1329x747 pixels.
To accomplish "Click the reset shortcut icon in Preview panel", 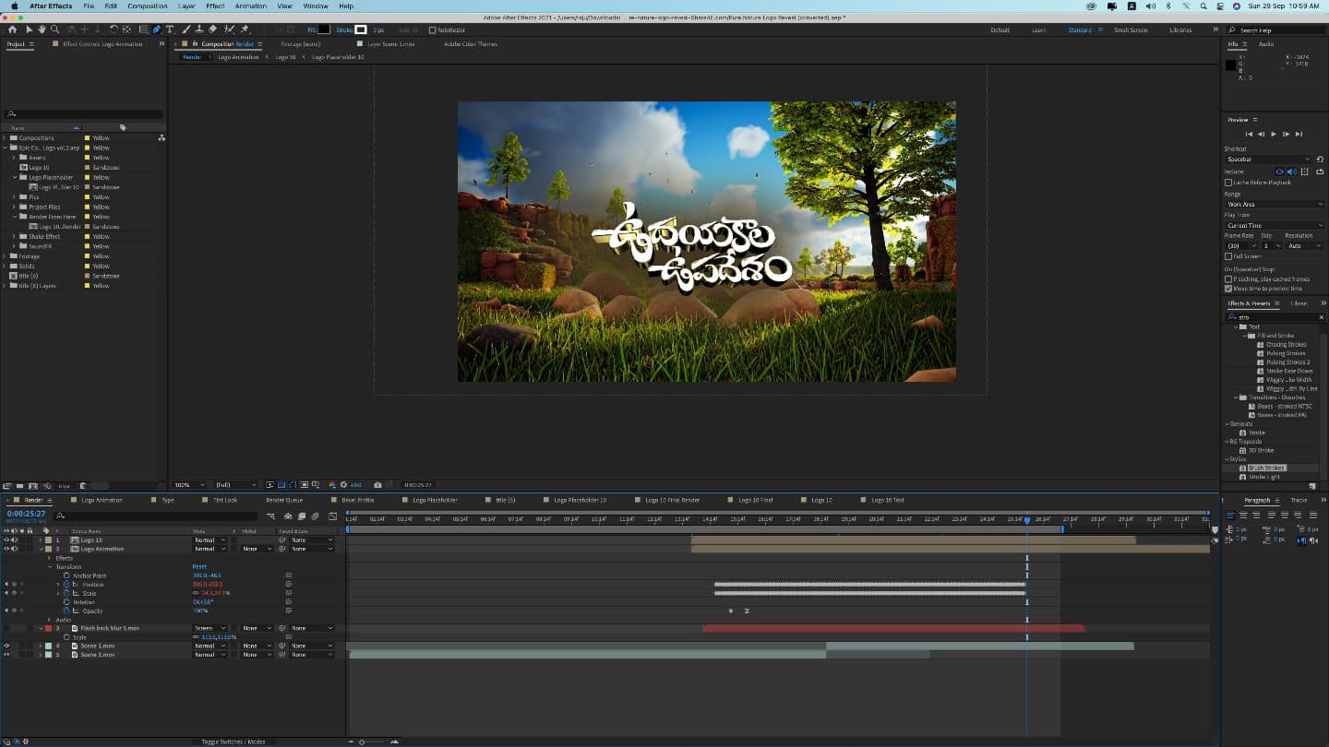I will pos(1320,160).
